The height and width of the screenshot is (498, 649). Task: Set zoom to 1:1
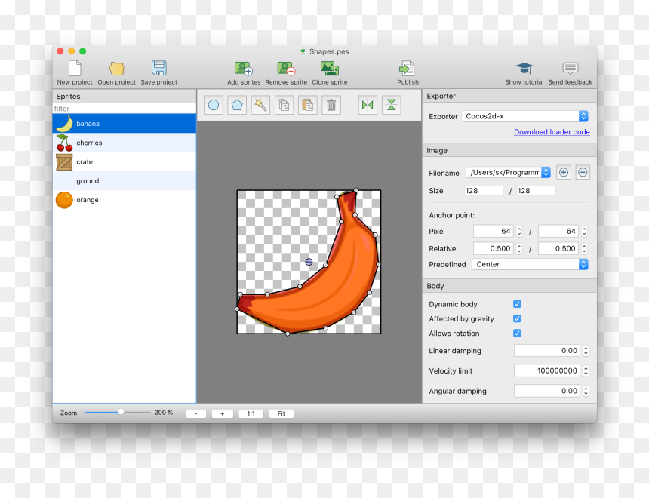[x=251, y=413]
